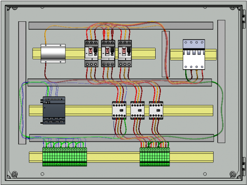Click the leftmost motor circuit breaker
The width and height of the screenshot is (247, 185).
click(x=91, y=53)
